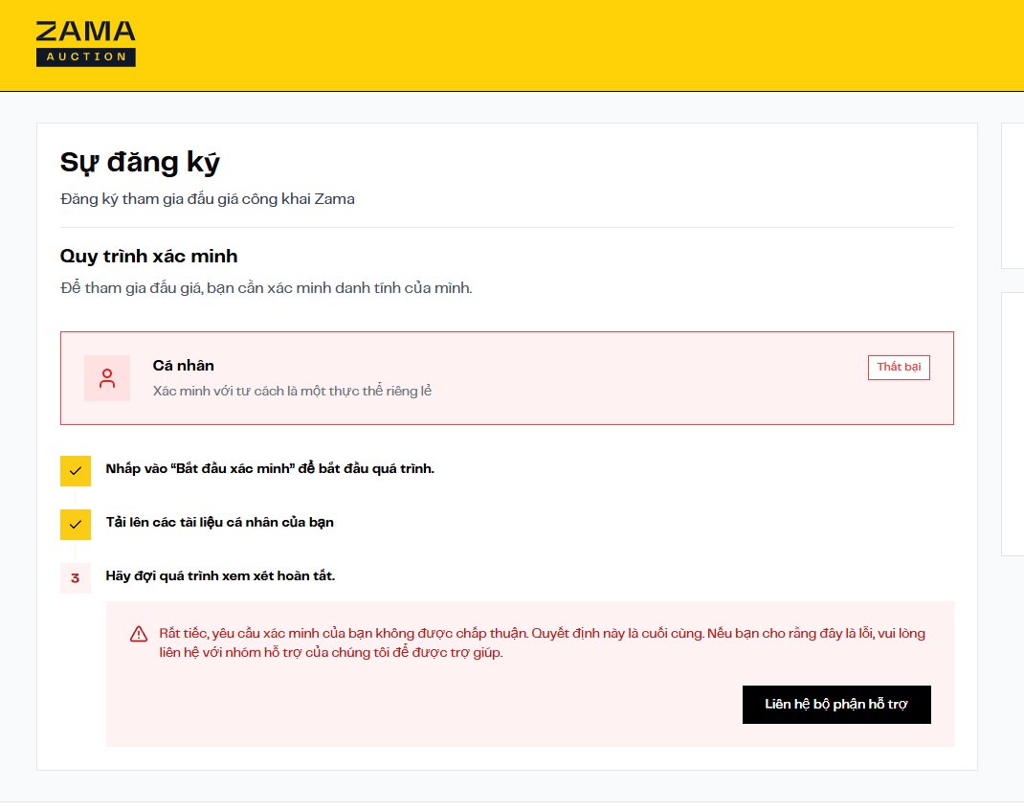1024x811 pixels.
Task: Click step text "Nhấp vào Bắt đầu xác minh"
Action: pyautogui.click(x=270, y=468)
